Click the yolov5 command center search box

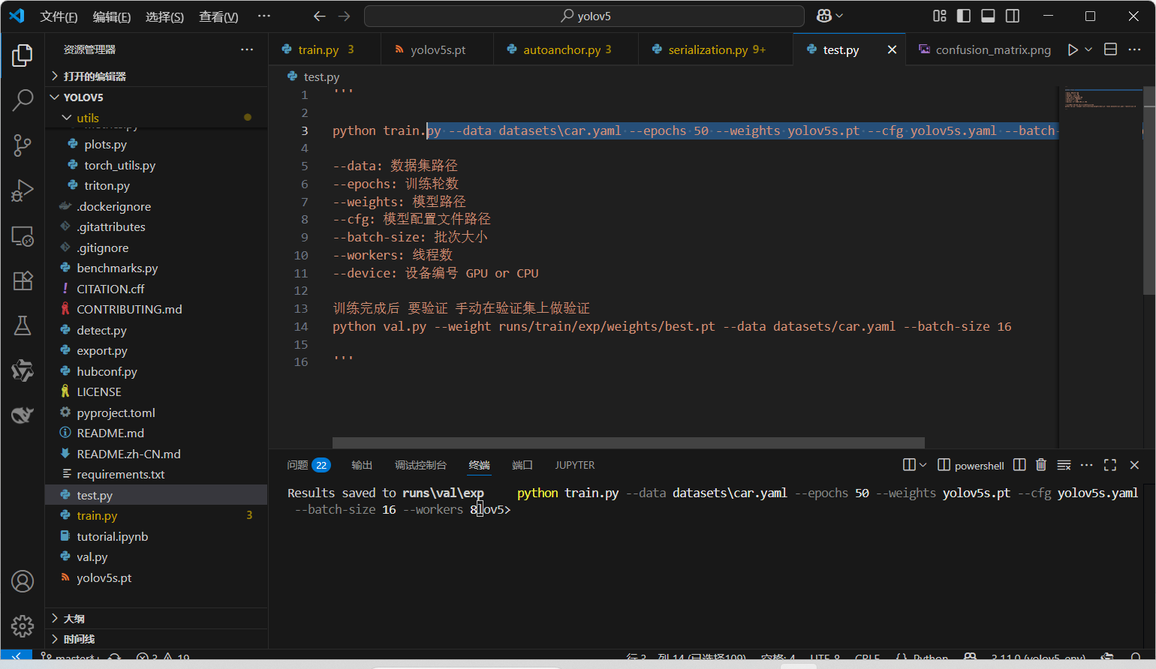coord(584,16)
